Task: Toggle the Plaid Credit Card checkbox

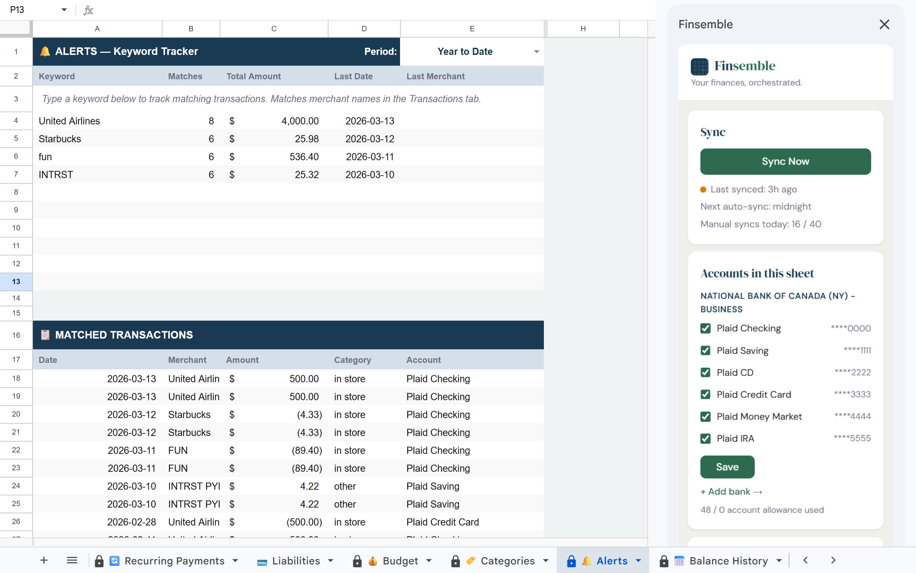Action: coord(705,395)
